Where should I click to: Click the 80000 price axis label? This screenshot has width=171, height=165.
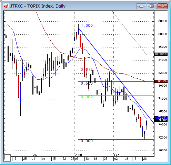click(x=163, y=86)
